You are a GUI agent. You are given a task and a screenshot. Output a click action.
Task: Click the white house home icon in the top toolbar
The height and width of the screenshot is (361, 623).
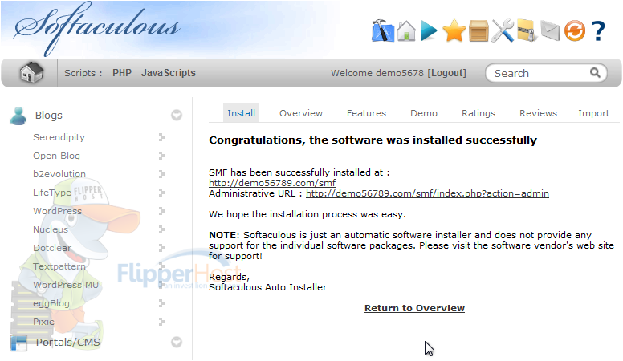pos(406,30)
